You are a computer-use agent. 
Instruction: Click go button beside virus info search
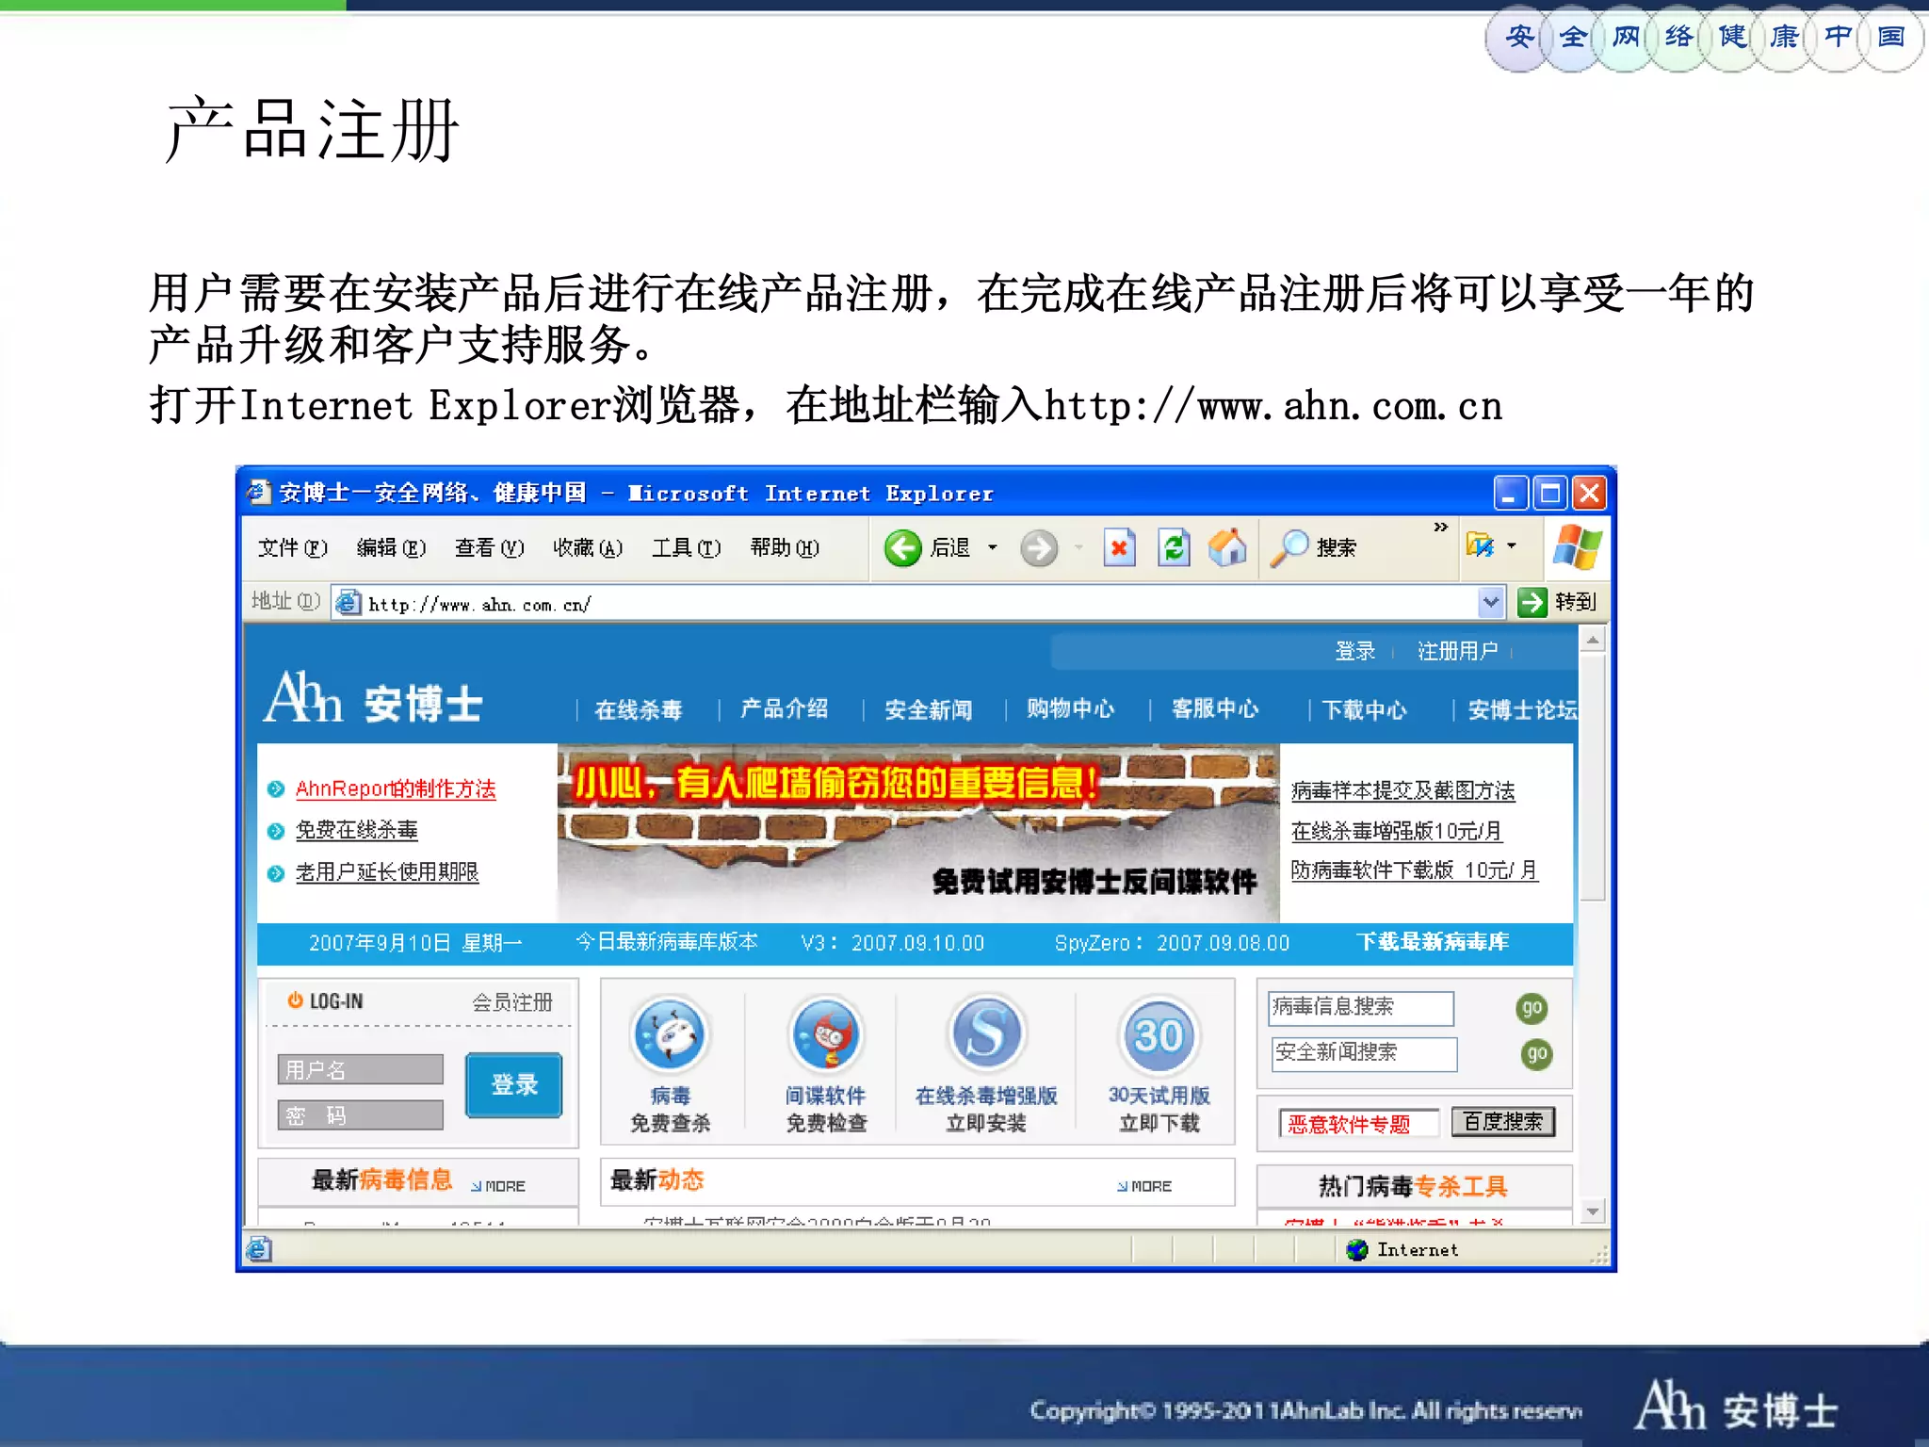coord(1532,1008)
